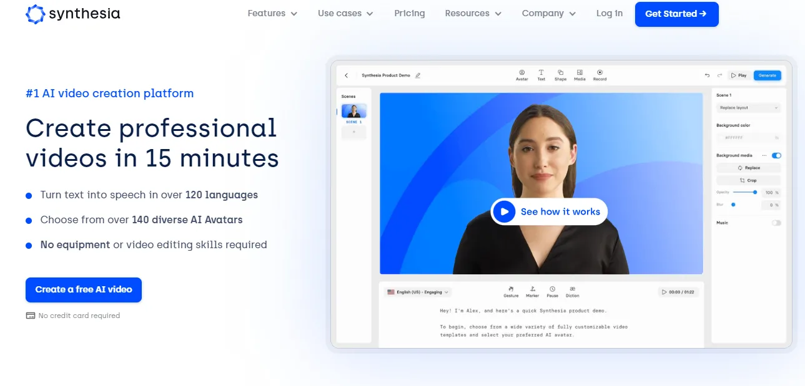The height and width of the screenshot is (386, 805).
Task: Click the Synthesia logo in the header
Action: pos(73,14)
